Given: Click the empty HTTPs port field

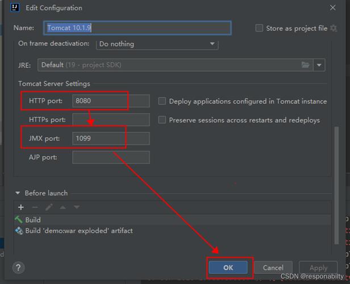Looking at the screenshot, I should (x=111, y=120).
